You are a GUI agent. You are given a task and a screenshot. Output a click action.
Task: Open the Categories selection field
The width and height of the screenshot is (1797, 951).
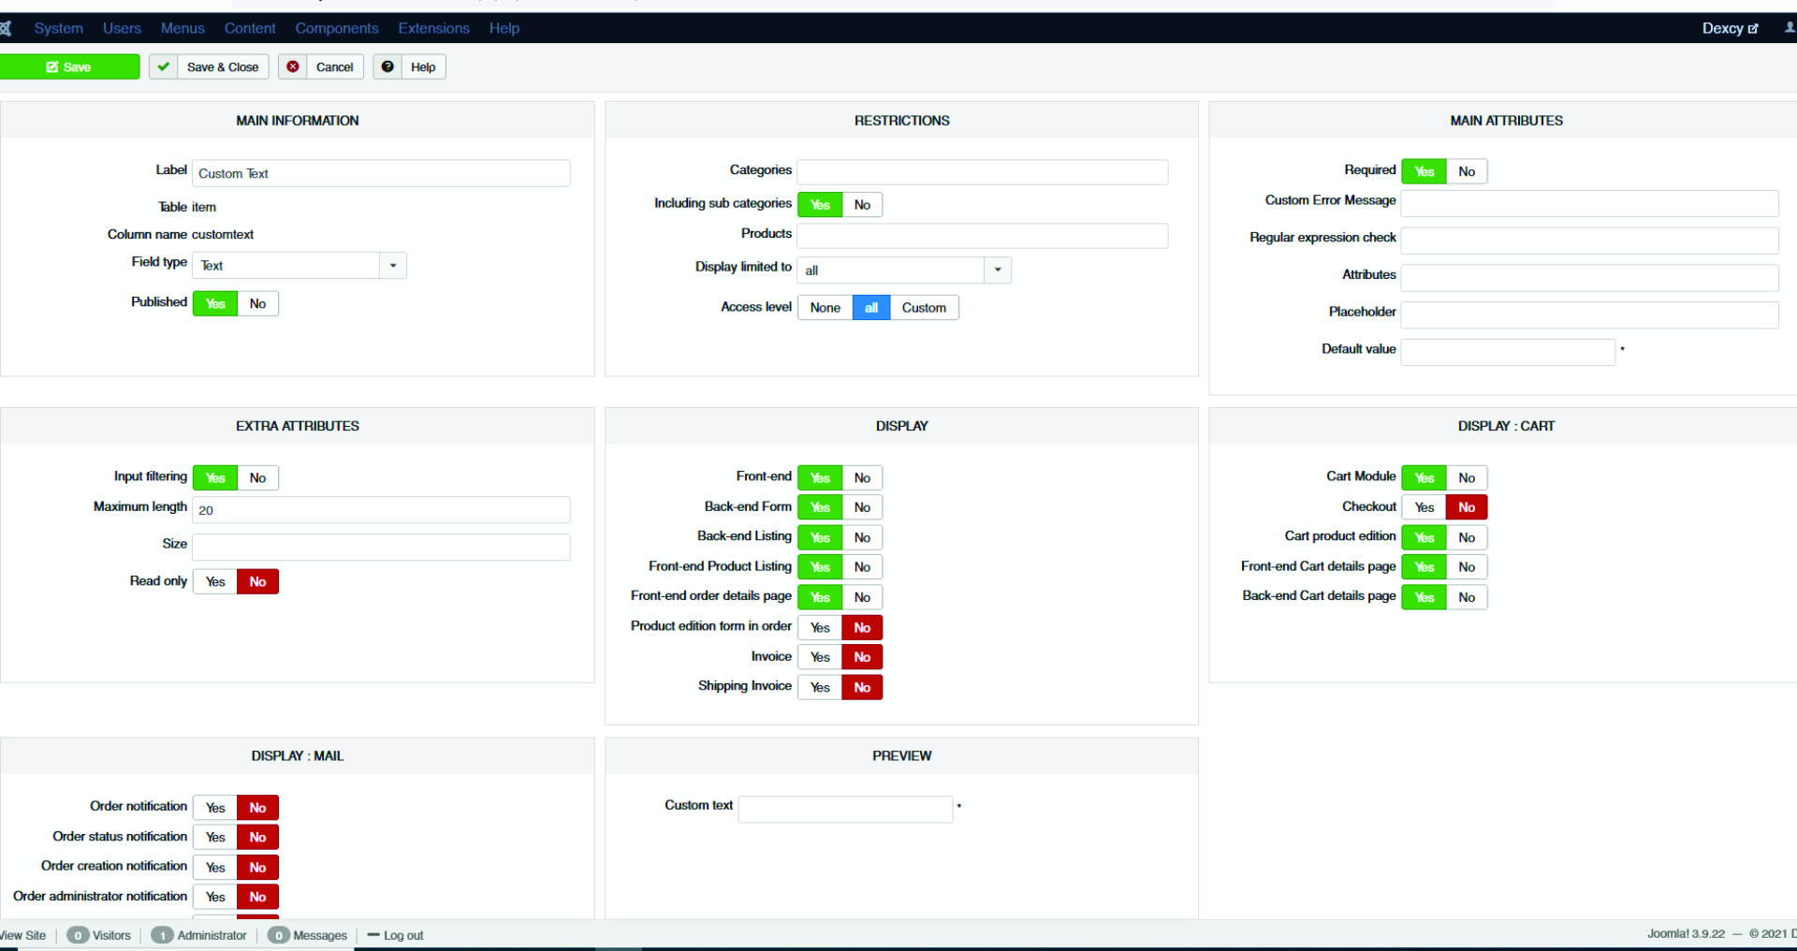point(983,171)
